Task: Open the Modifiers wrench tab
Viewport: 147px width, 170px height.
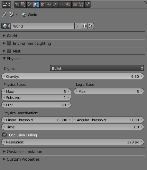Action: click(x=55, y=4)
